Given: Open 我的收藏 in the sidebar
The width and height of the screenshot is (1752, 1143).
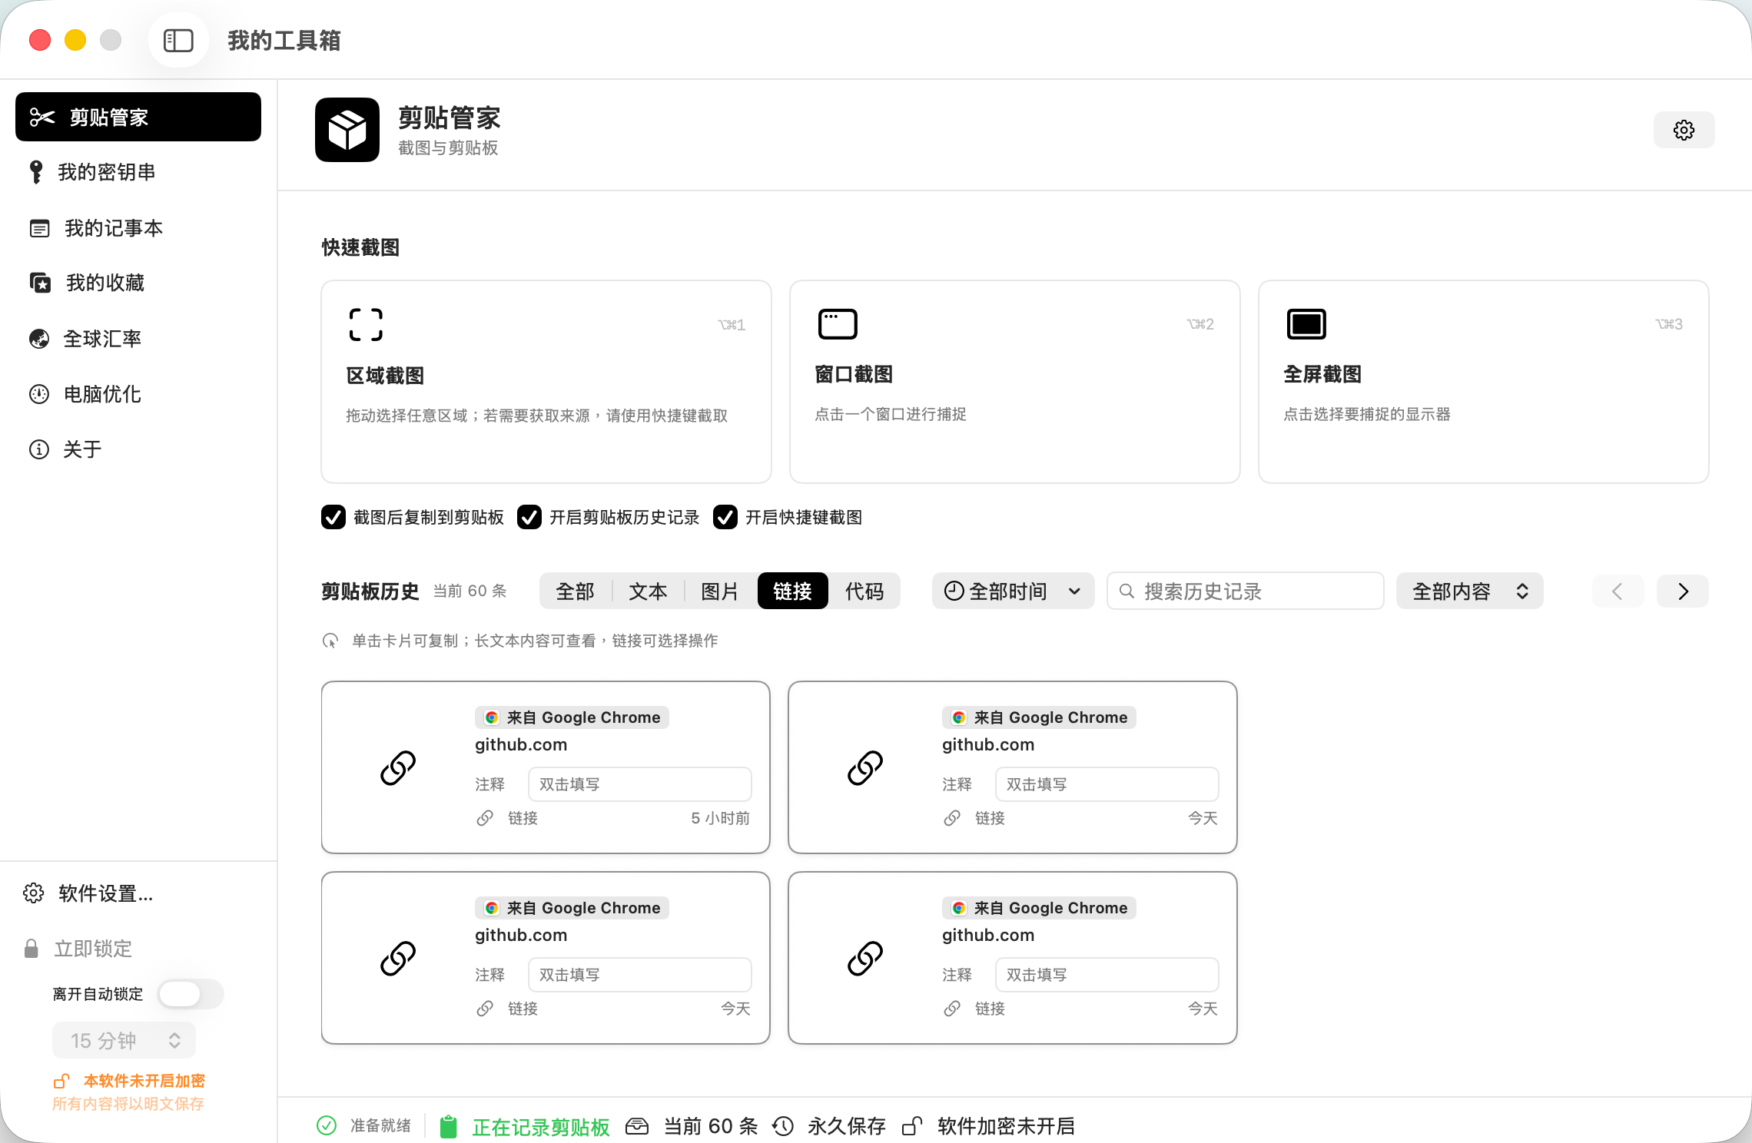Looking at the screenshot, I should [138, 283].
